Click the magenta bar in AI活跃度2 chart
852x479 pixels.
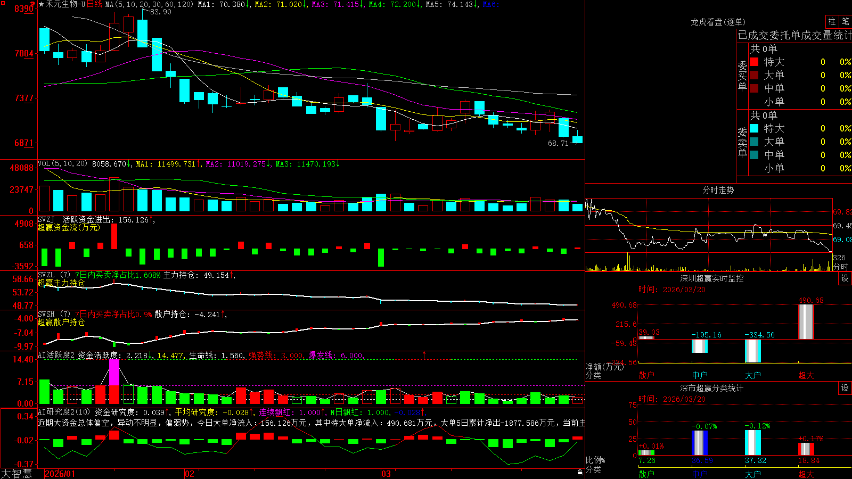tap(114, 372)
